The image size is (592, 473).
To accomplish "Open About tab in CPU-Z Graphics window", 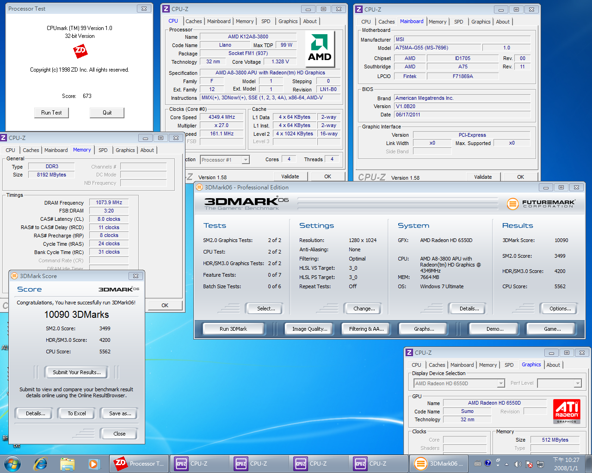I will [553, 365].
